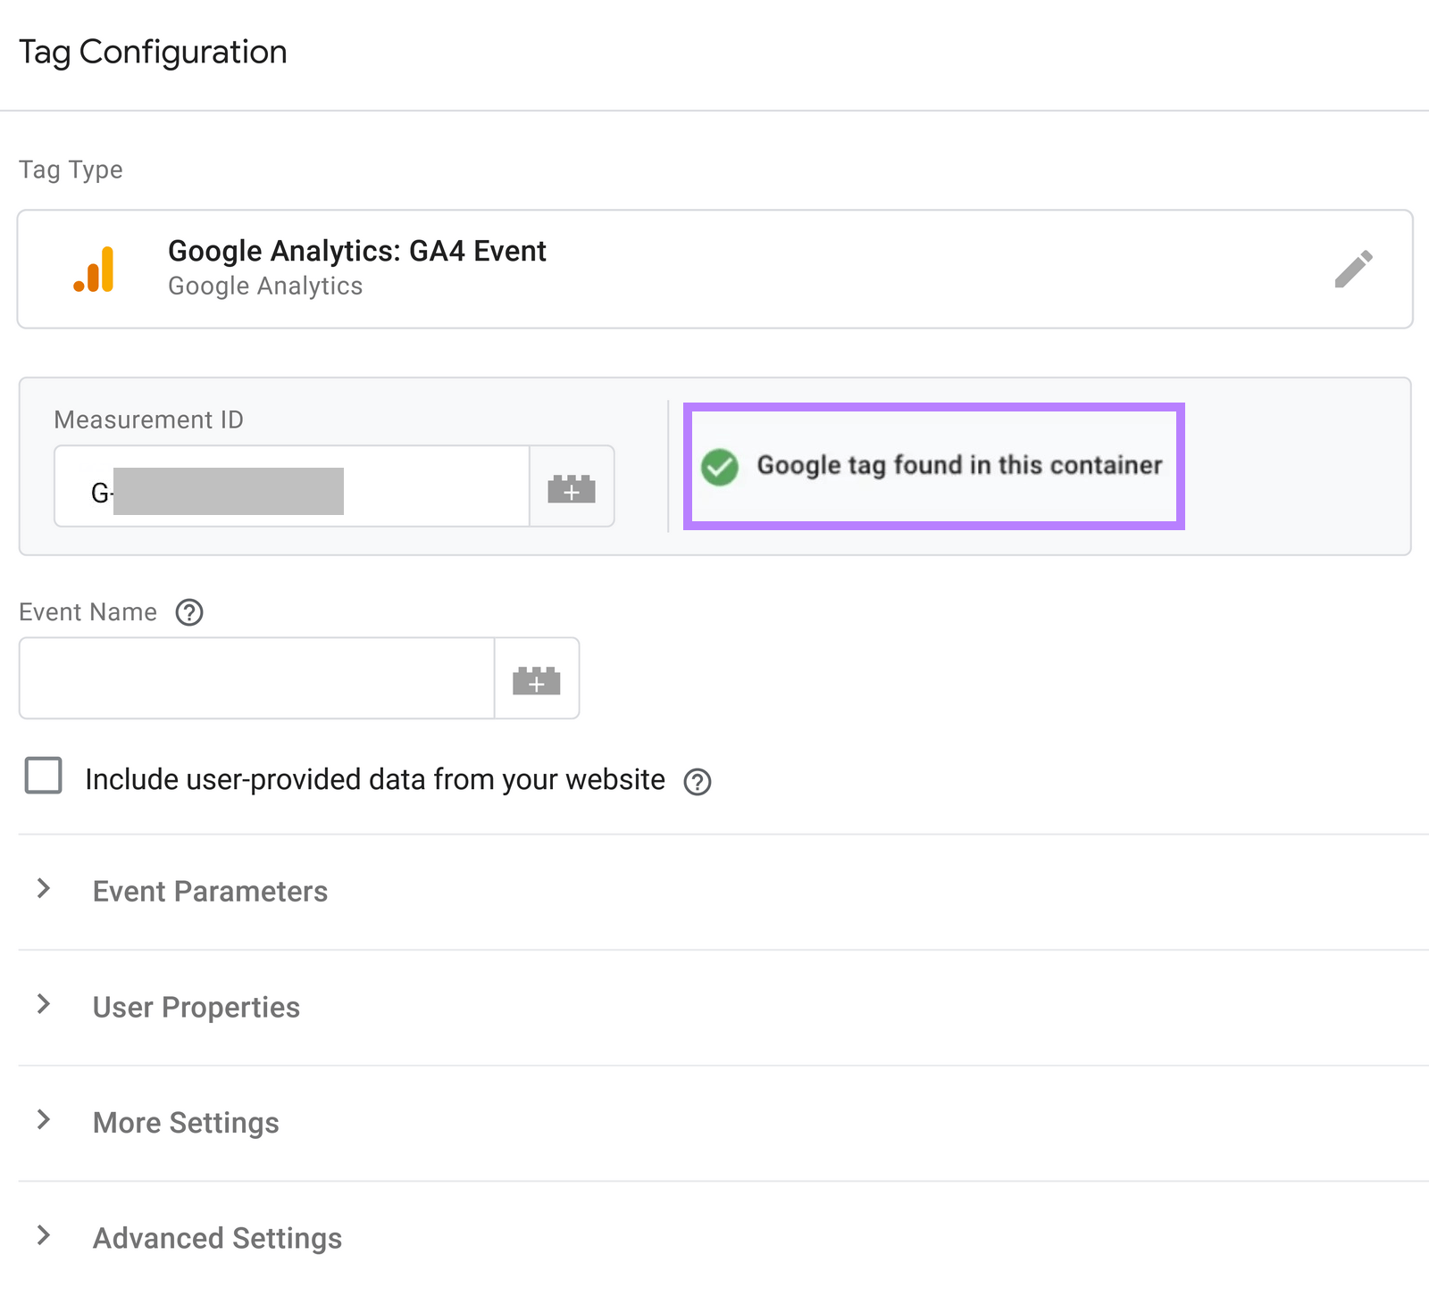Open variable picker for Event Name
Image resolution: width=1429 pixels, height=1296 pixels.
[x=536, y=678]
